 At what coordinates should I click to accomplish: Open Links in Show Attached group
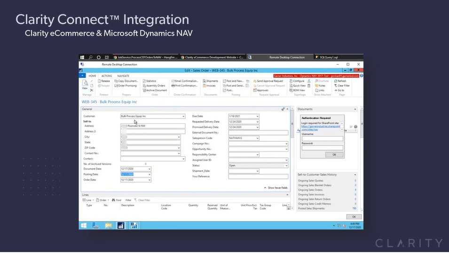click(320, 90)
